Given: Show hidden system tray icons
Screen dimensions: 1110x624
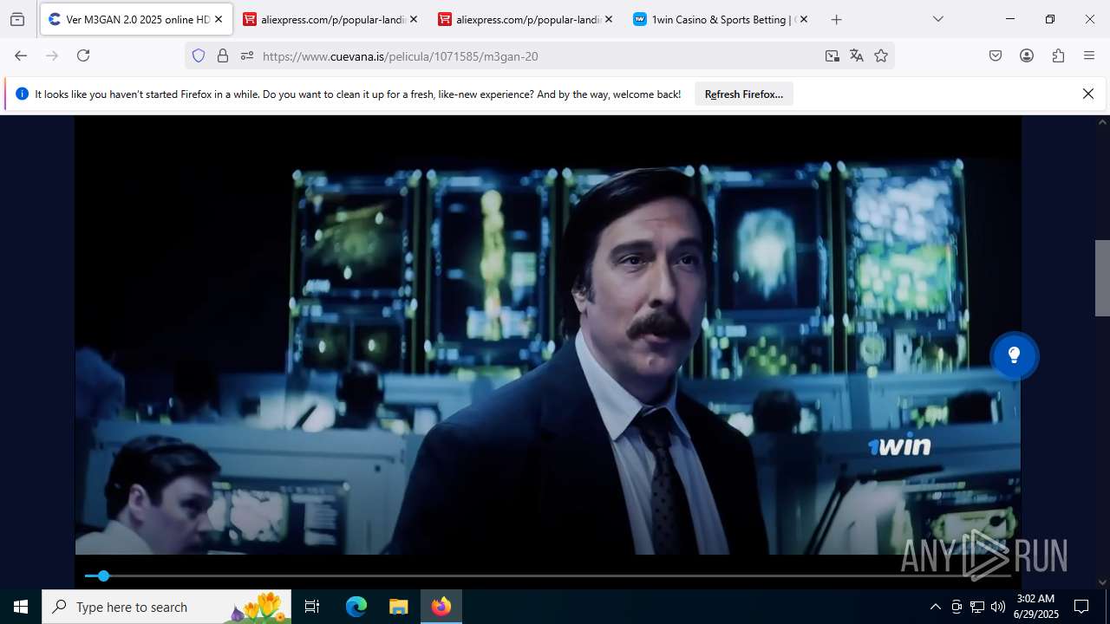Looking at the screenshot, I should coord(935,607).
